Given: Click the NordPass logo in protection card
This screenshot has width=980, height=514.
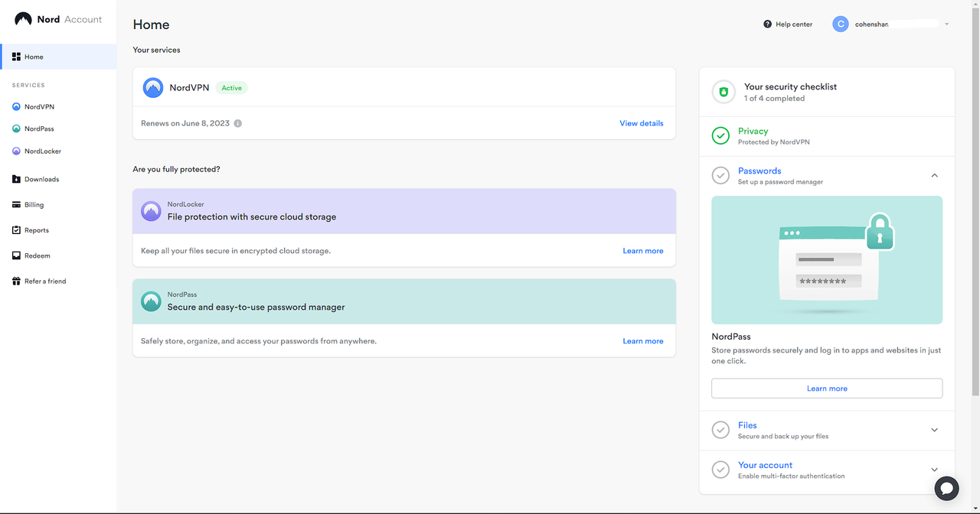Looking at the screenshot, I should click(151, 301).
